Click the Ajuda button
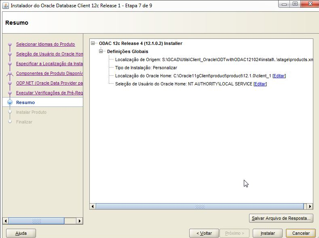Viewport: 319px width, 238px height. point(21,233)
